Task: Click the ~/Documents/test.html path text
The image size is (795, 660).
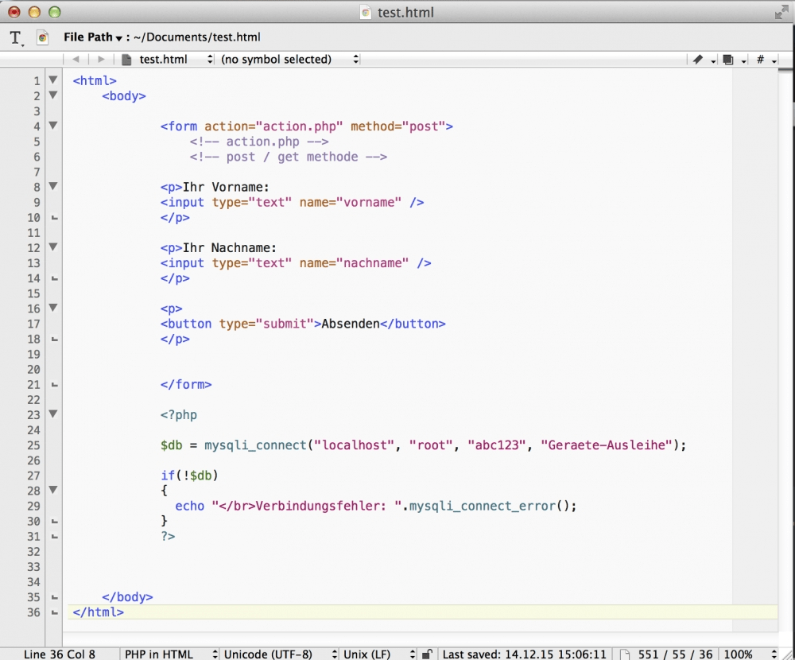Action: pos(197,37)
